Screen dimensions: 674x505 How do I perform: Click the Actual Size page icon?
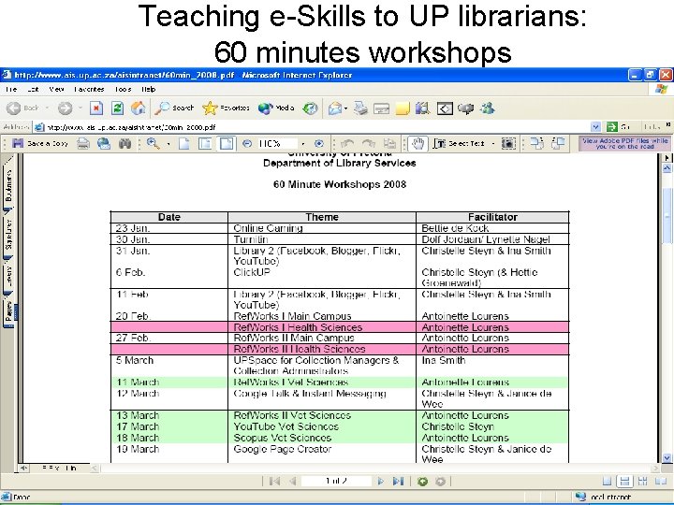pos(184,143)
